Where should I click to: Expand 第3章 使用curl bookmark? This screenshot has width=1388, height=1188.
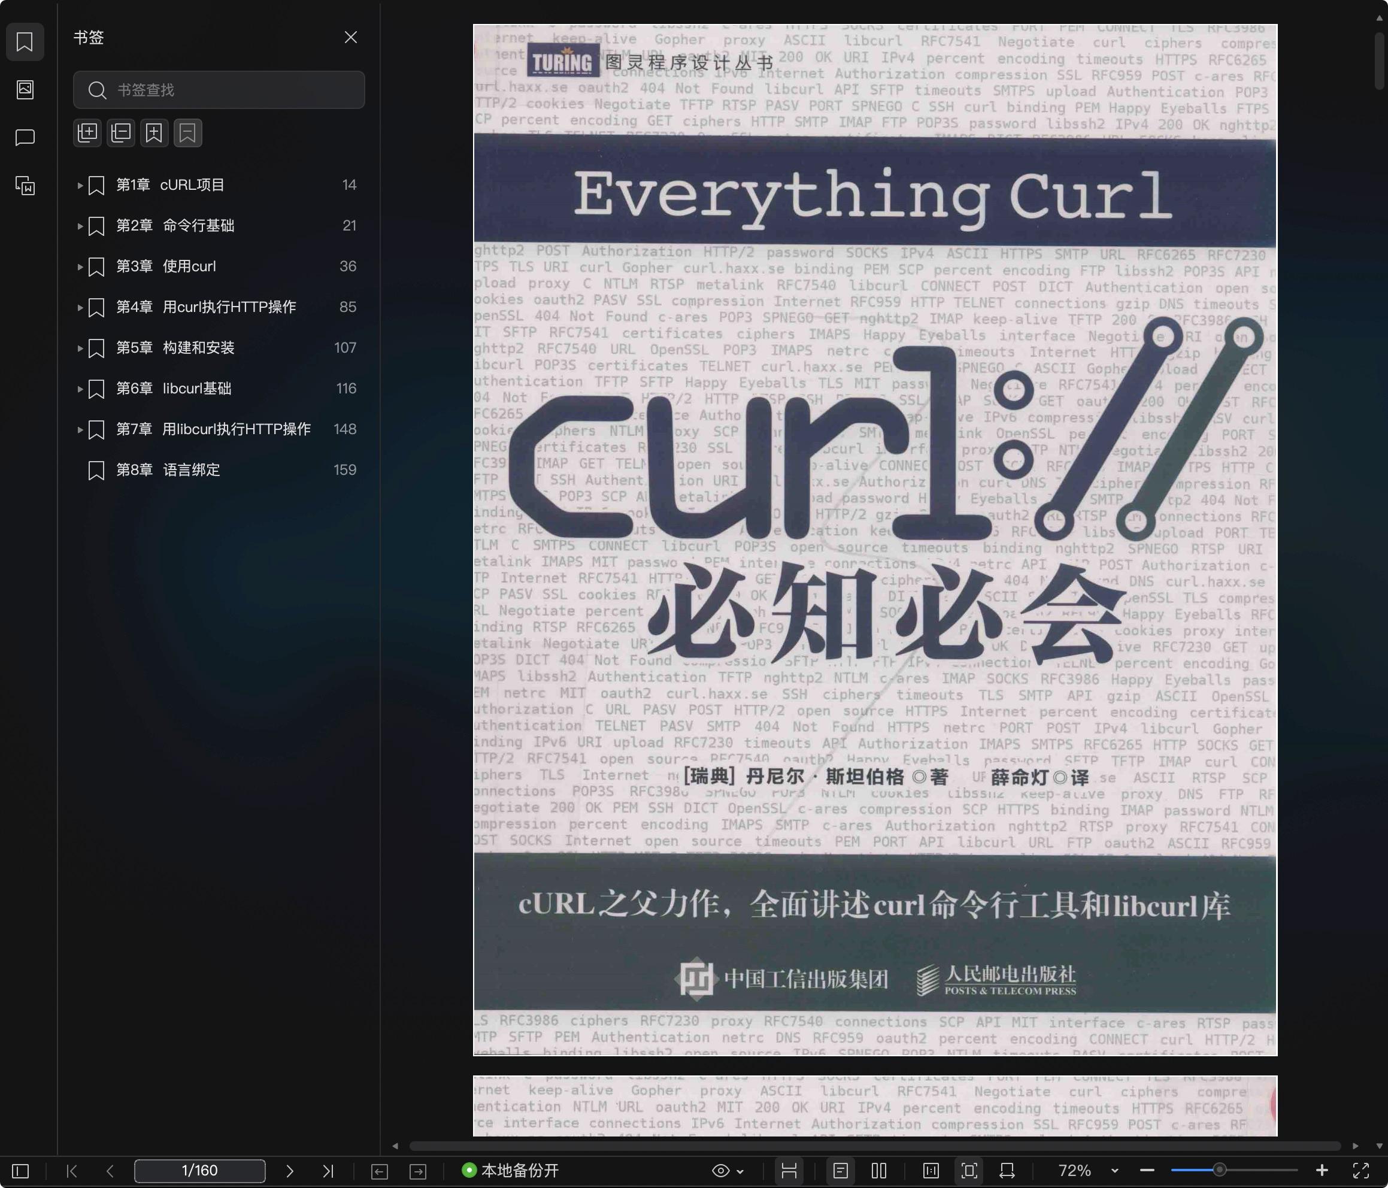(x=80, y=266)
